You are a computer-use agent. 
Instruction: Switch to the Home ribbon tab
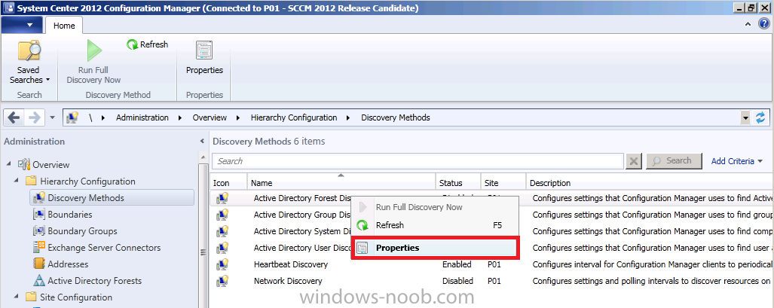click(x=64, y=26)
